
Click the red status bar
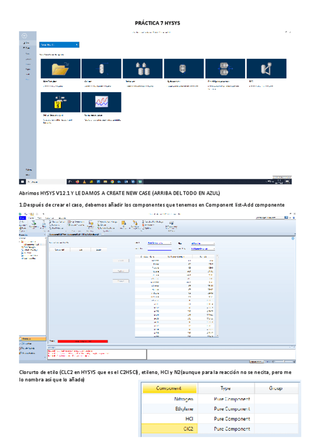pos(83,341)
